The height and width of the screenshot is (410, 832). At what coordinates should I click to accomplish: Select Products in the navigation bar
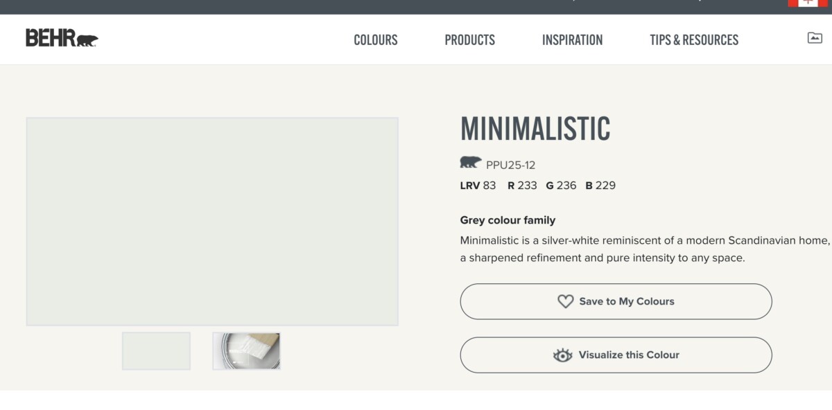[470, 39]
